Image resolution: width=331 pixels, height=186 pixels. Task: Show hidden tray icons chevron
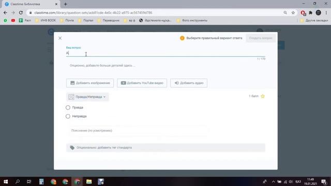click(x=274, y=181)
